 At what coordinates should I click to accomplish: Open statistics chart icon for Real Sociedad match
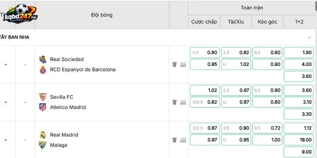click(x=183, y=64)
